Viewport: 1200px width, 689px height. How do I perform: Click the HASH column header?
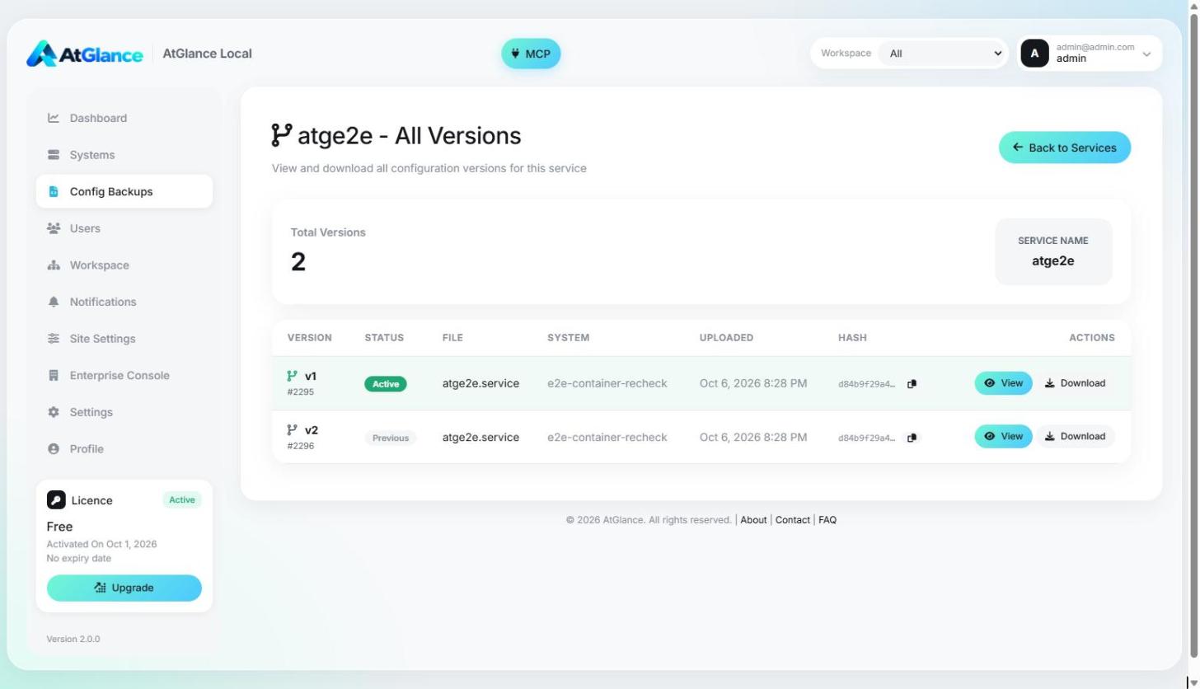(x=852, y=338)
